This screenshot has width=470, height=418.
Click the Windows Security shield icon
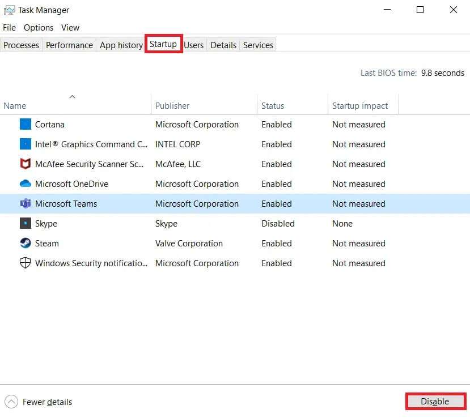(x=25, y=263)
